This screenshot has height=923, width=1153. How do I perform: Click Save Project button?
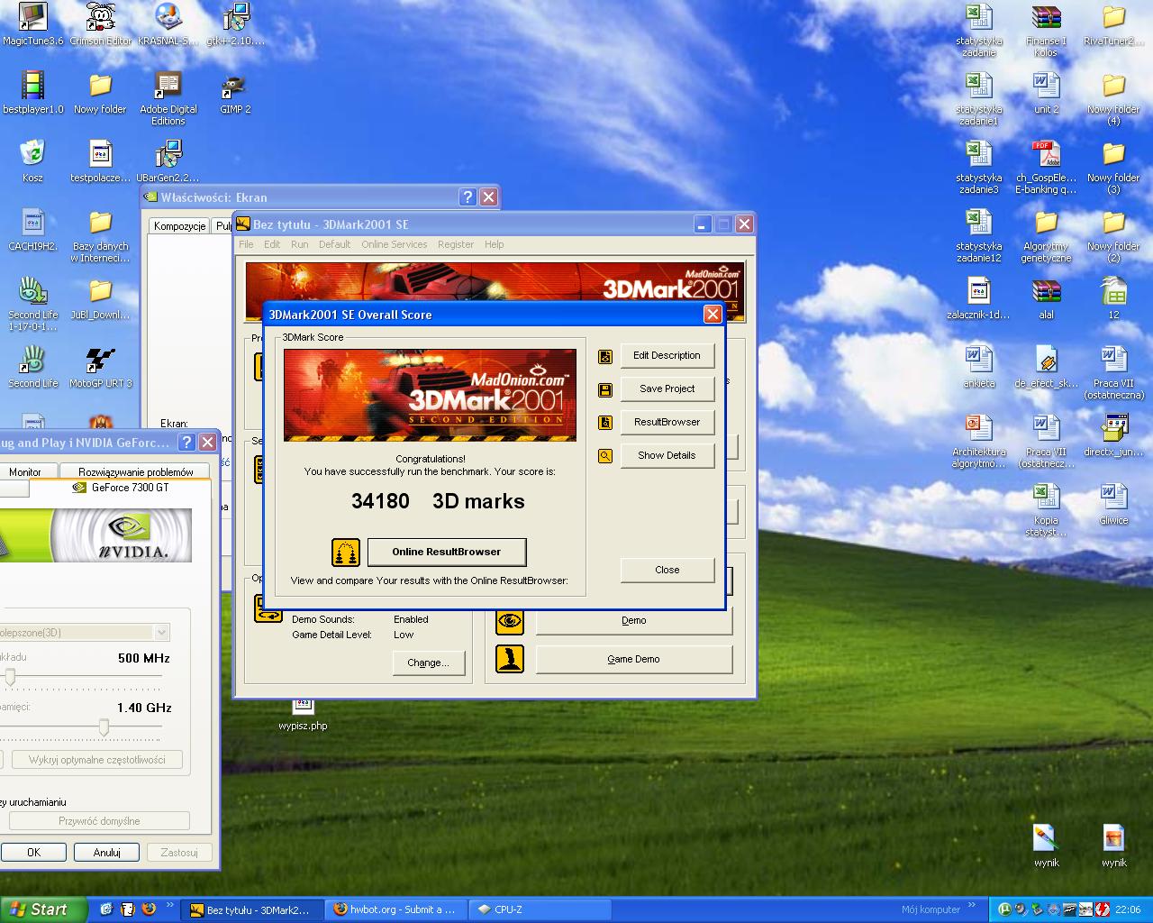667,388
